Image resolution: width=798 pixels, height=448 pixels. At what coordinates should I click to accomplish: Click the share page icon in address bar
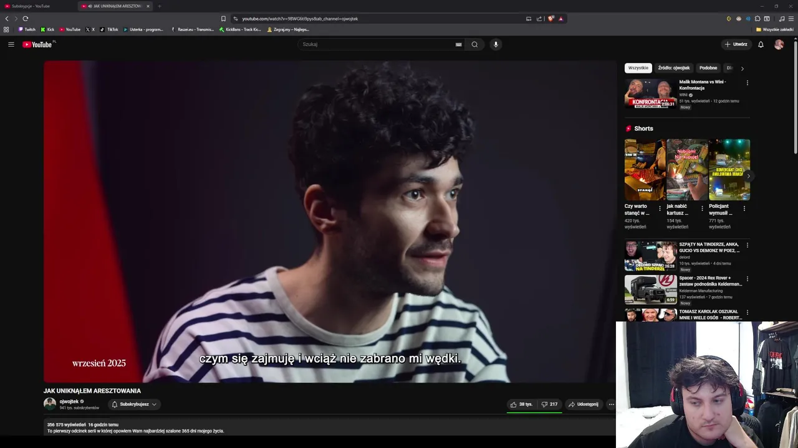(539, 19)
